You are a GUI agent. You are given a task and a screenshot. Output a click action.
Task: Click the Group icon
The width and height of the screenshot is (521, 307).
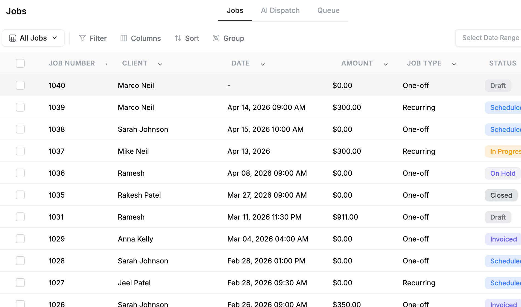(216, 38)
